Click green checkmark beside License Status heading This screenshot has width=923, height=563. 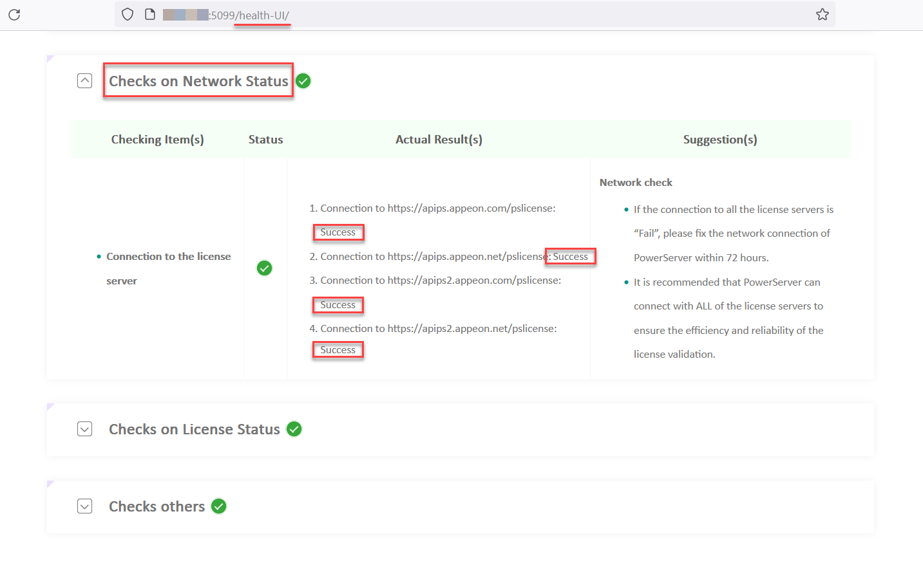pyautogui.click(x=294, y=429)
